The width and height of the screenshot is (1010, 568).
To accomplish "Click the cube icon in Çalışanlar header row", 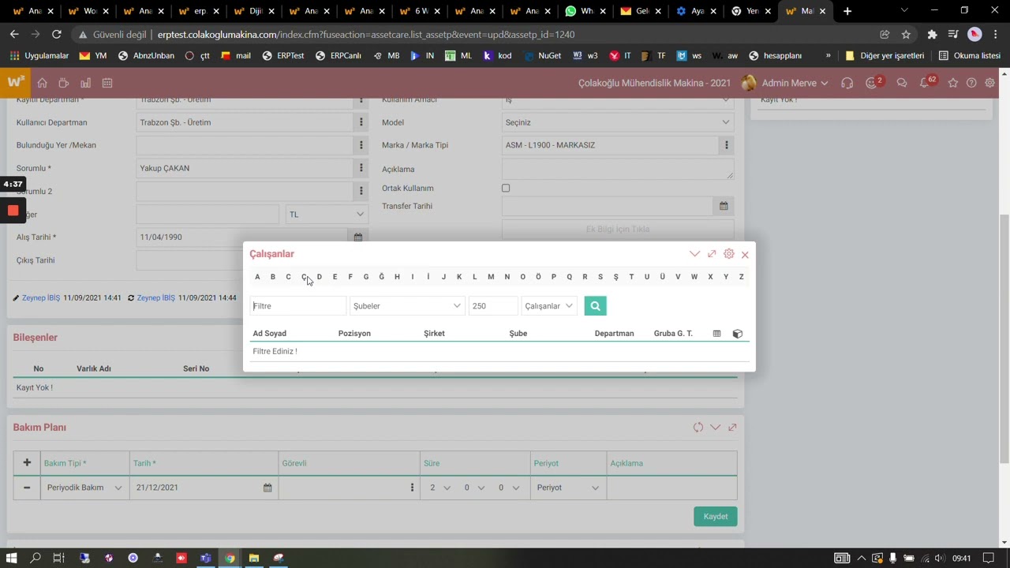I will coord(738,334).
